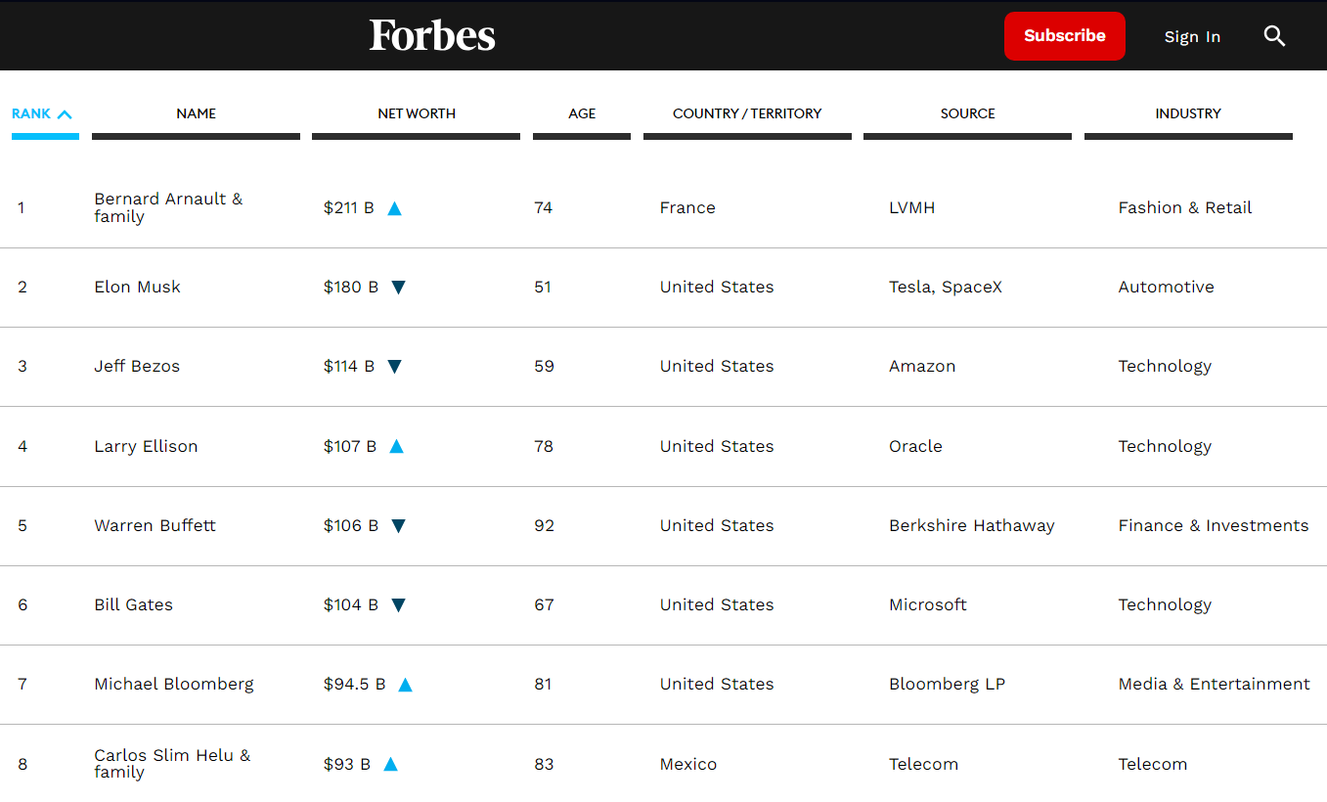Screen dimensions: 1327x802
Task: Click the France country cell
Action: click(687, 207)
